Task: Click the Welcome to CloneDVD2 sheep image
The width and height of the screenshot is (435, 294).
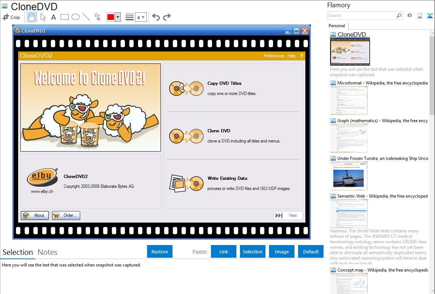Action: coord(90,108)
